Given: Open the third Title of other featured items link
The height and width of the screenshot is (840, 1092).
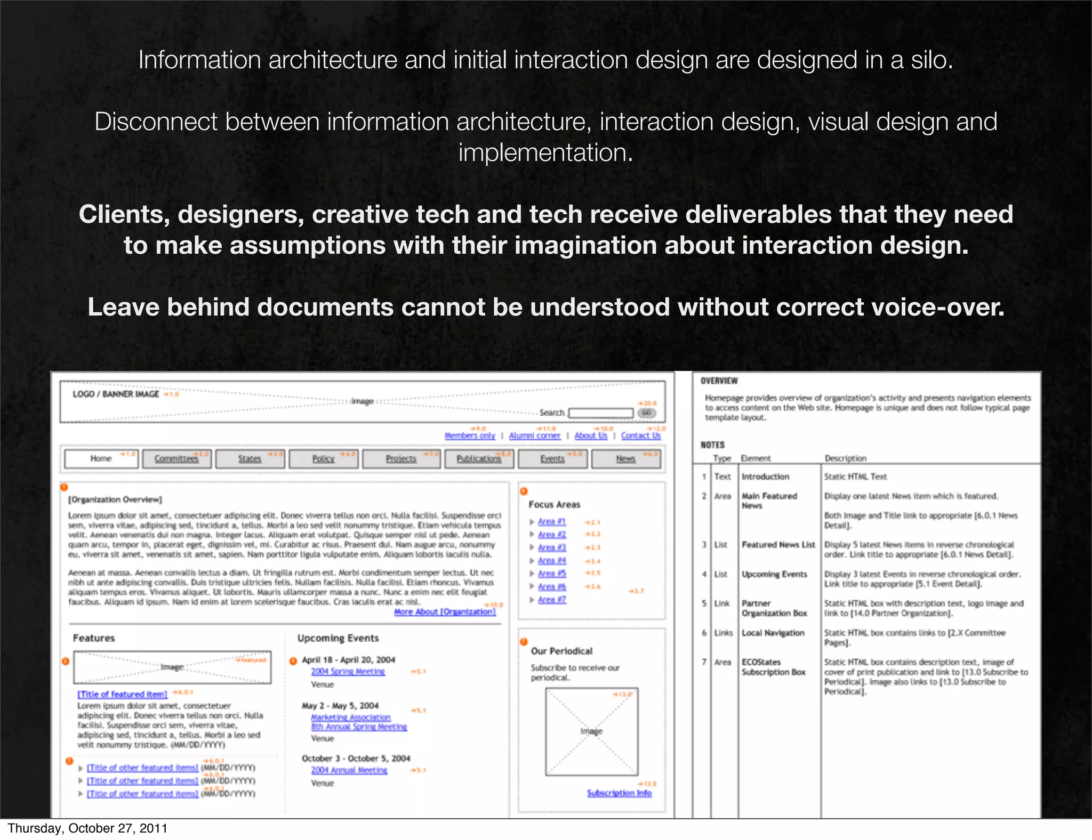Looking at the screenshot, I should [x=142, y=794].
